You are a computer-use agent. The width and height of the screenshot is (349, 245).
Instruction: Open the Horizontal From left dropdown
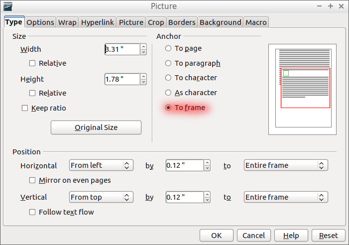pos(101,165)
